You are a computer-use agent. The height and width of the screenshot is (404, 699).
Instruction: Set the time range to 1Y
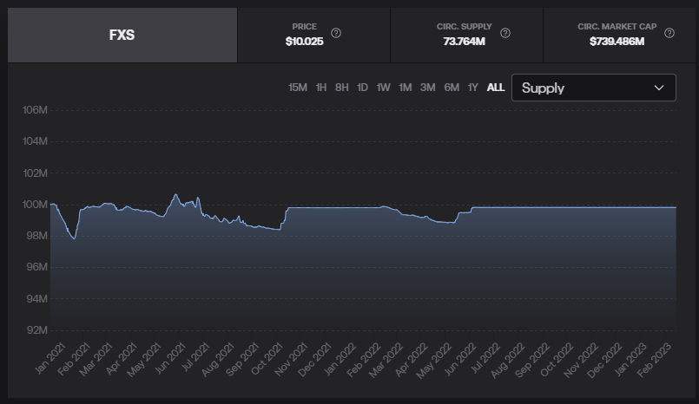click(473, 88)
